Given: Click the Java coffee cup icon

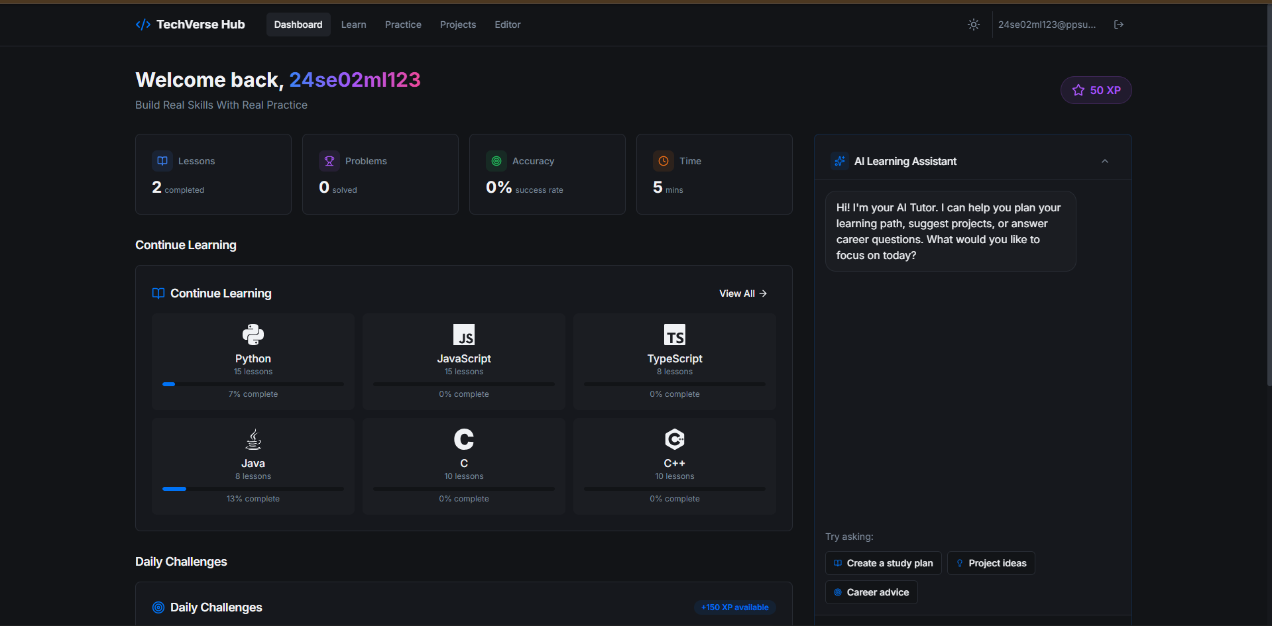Looking at the screenshot, I should click(x=253, y=439).
